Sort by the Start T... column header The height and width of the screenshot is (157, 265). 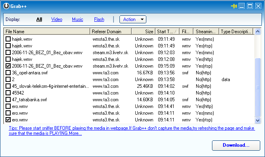167,31
